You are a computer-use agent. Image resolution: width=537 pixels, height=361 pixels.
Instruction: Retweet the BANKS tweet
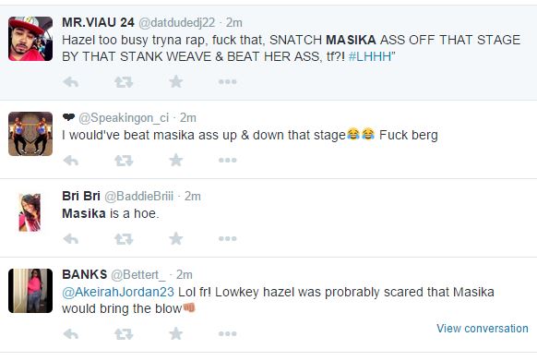click(124, 334)
